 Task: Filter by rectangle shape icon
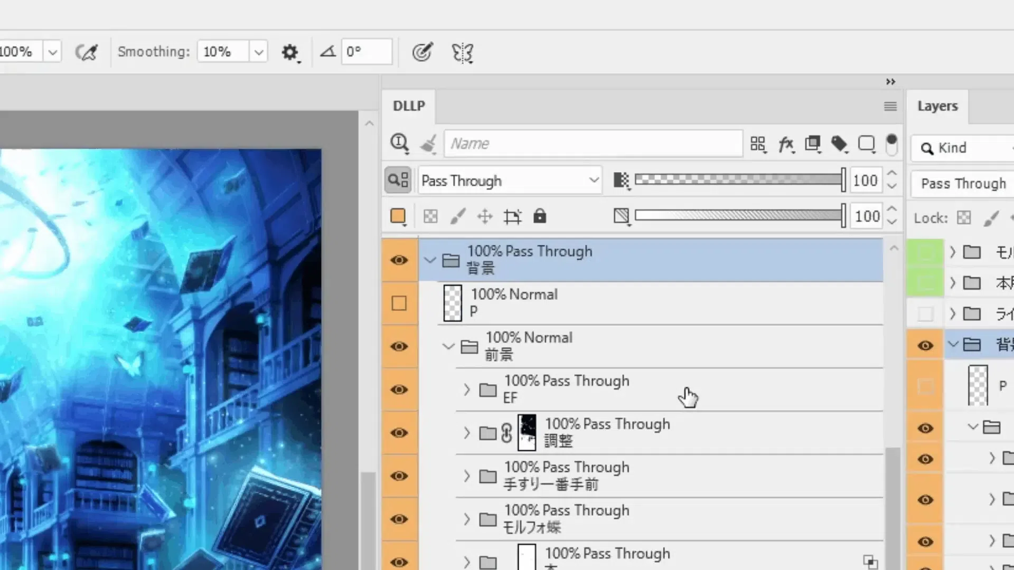pyautogui.click(x=867, y=144)
